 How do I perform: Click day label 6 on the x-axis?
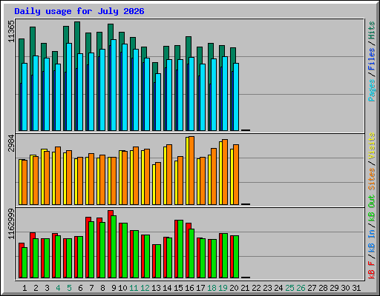(x=80, y=288)
